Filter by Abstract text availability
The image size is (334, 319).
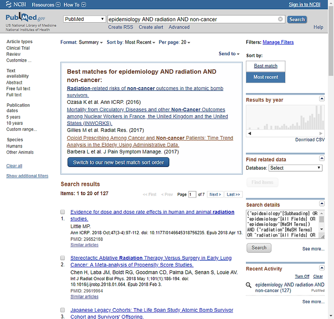pyautogui.click(x=14, y=83)
